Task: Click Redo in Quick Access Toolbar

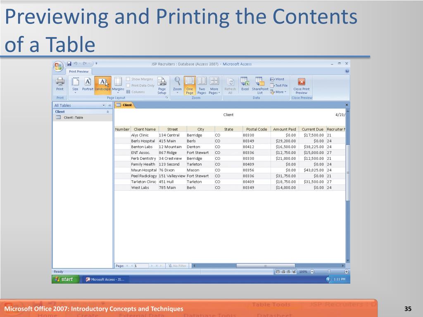Action: 85,64
